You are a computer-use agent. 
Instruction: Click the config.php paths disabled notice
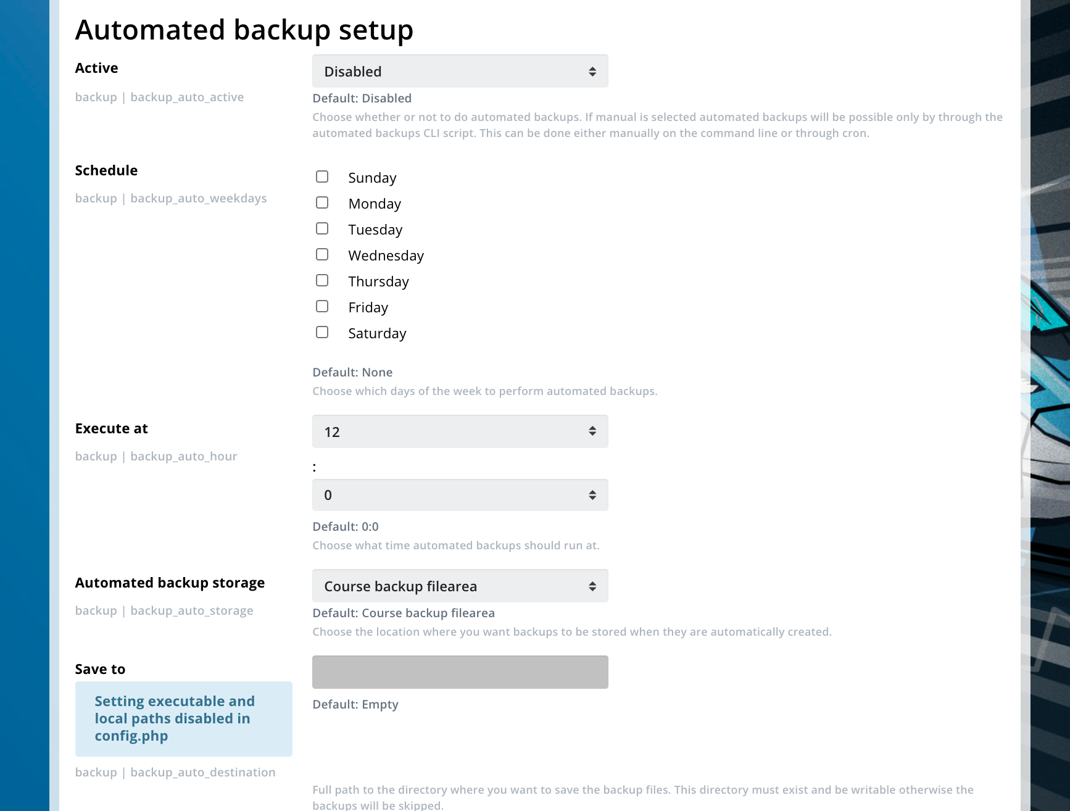pyautogui.click(x=184, y=719)
